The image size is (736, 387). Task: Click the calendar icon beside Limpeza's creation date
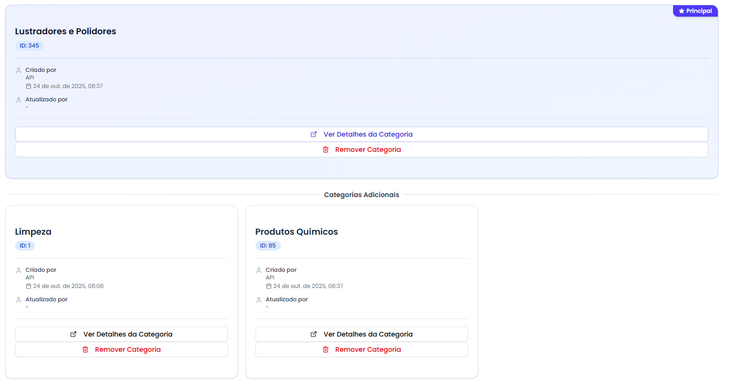pyautogui.click(x=29, y=286)
